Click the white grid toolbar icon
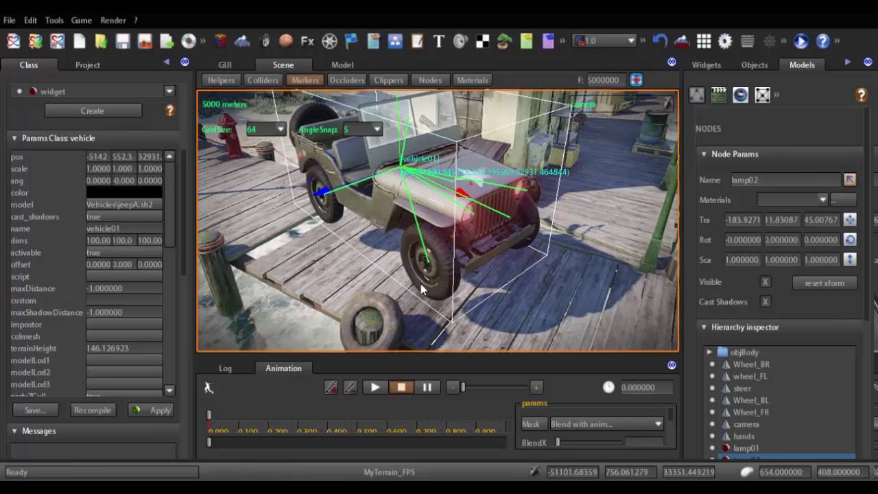 pyautogui.click(x=704, y=41)
